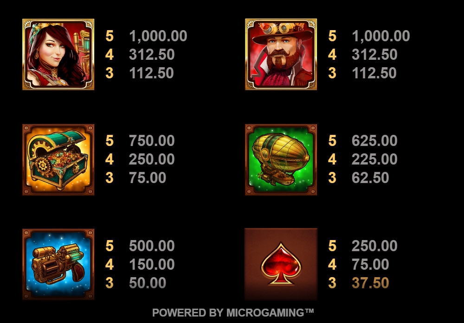Screen dimensions: 464x323
Task: Click the 312.50 payout beside the woman
Action: click(x=152, y=55)
